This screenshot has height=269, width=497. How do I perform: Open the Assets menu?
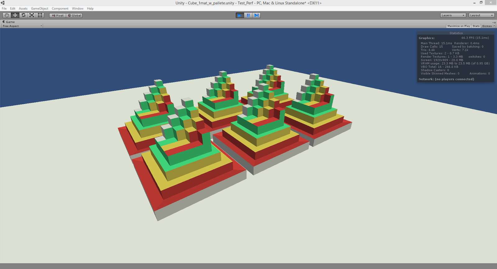click(x=23, y=8)
